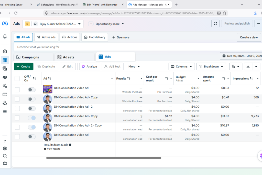
Task: Select the Active ads view tab
Action: click(x=46, y=37)
